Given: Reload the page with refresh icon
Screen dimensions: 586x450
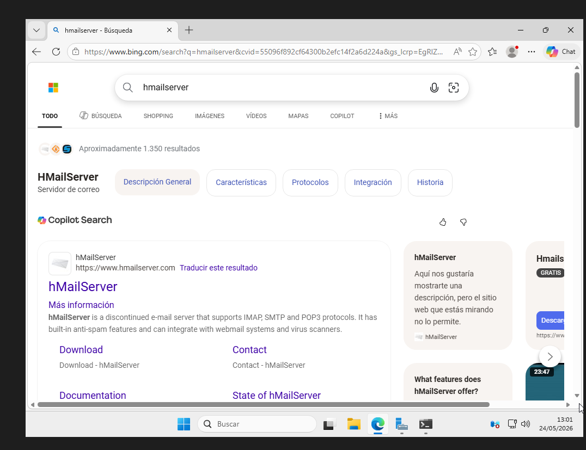Looking at the screenshot, I should click(x=56, y=52).
